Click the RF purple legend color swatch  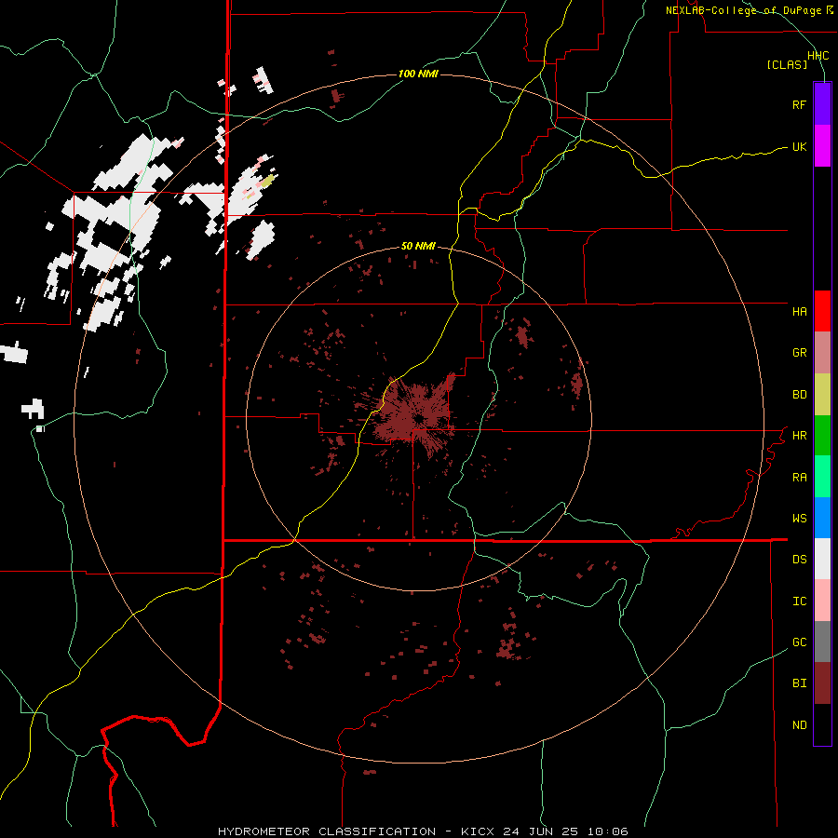822,104
